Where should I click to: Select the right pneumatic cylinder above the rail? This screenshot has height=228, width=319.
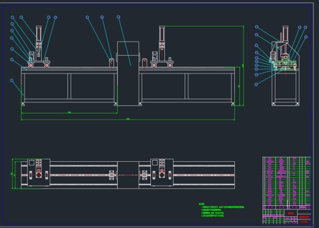click(x=162, y=34)
